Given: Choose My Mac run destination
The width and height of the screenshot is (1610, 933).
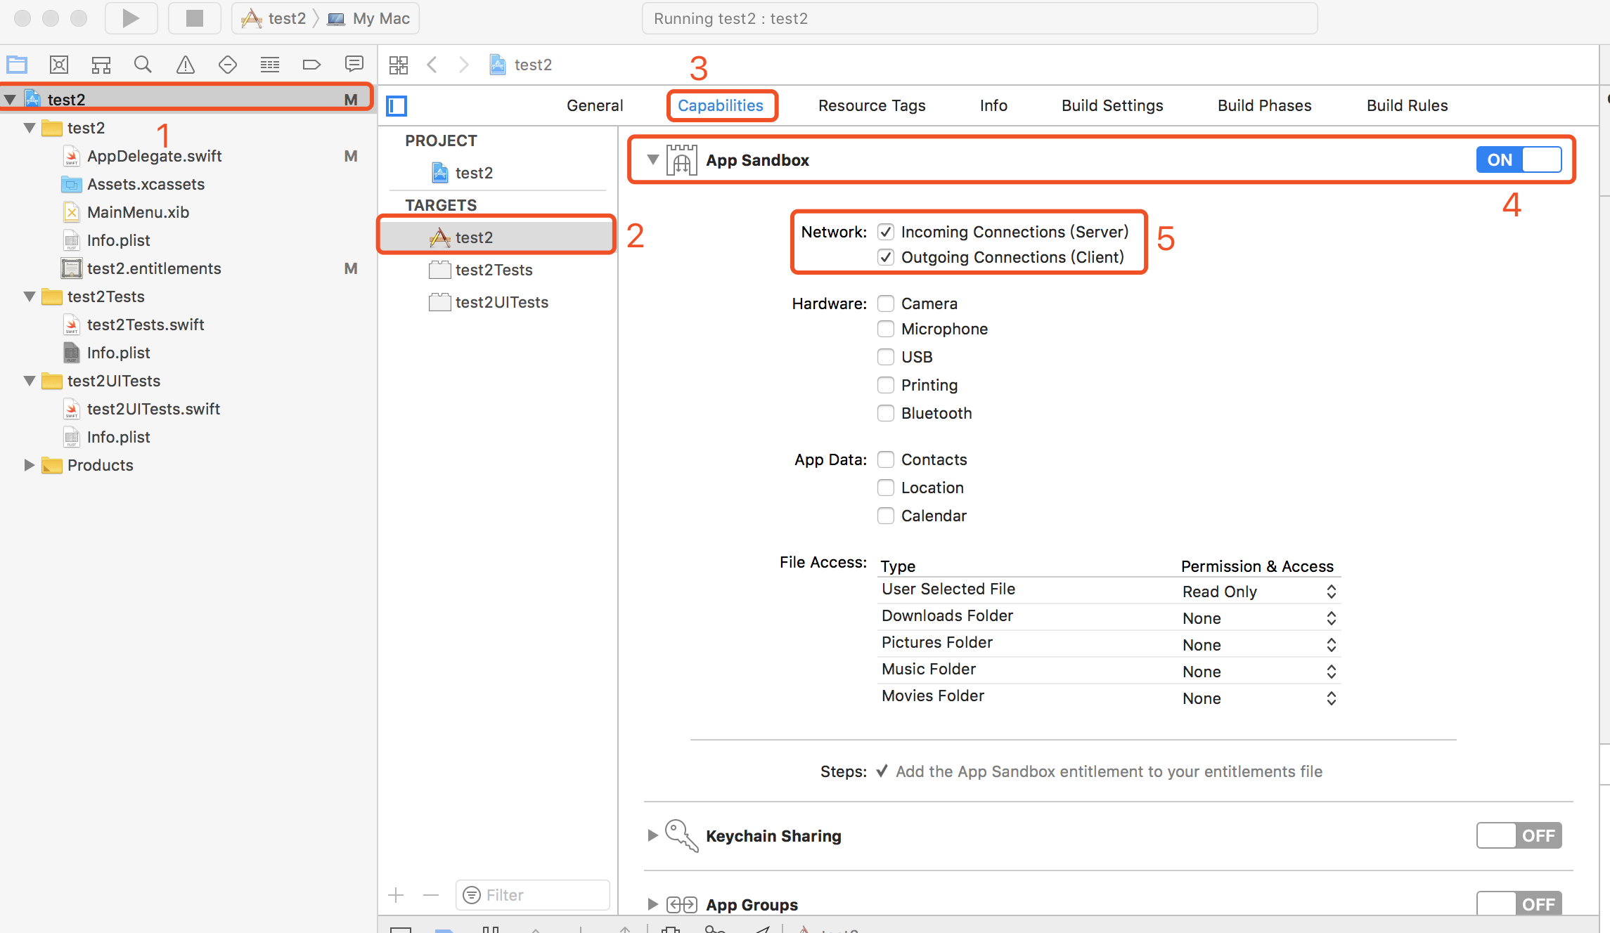Looking at the screenshot, I should point(369,18).
